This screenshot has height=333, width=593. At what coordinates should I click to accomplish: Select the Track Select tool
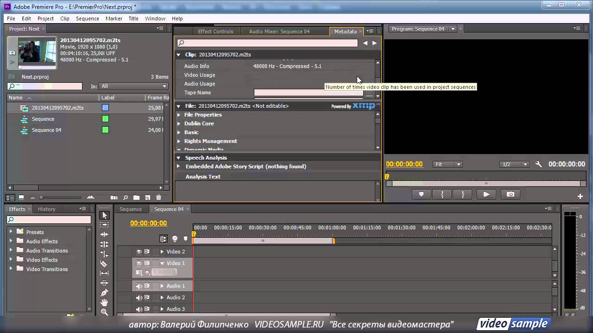[104, 225]
